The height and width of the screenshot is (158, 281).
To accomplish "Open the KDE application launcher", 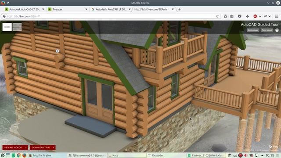I will 3,155.
